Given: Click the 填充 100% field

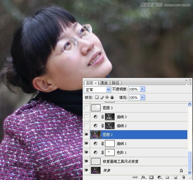Looking at the screenshot, I should click(x=134, y=98).
